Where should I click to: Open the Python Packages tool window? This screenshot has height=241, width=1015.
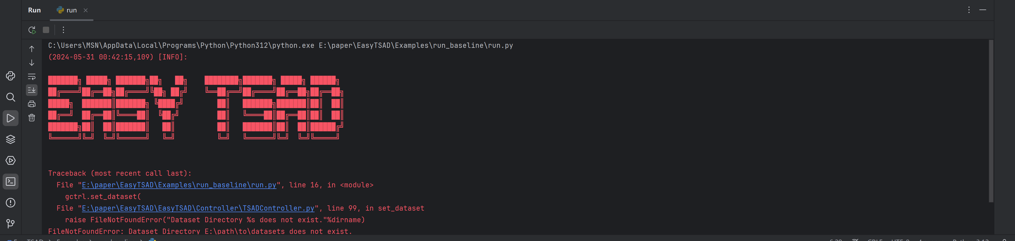click(11, 140)
